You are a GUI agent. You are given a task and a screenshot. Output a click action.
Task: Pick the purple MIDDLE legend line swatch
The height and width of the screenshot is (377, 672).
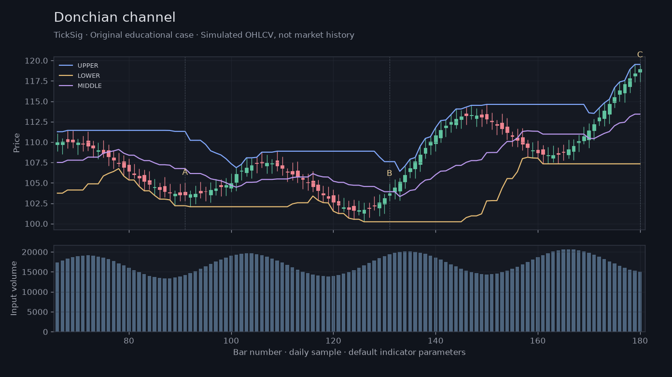(66, 86)
